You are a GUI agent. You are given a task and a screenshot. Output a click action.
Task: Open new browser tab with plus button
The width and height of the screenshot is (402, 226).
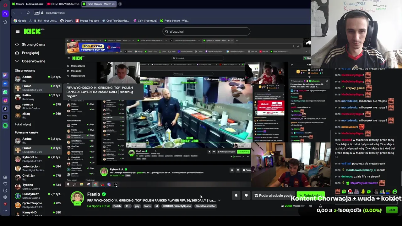120,4
